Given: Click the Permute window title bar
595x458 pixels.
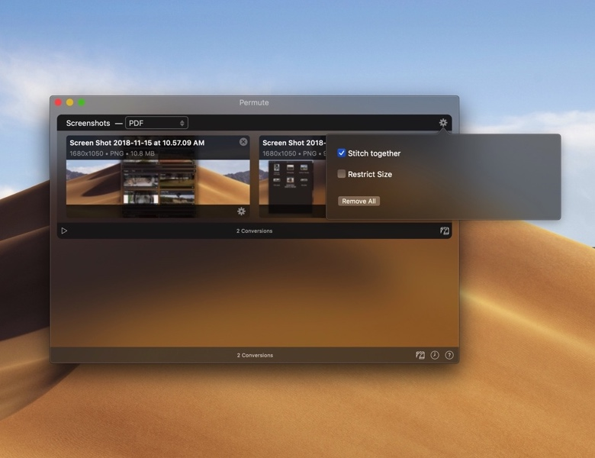Looking at the screenshot, I should (254, 102).
